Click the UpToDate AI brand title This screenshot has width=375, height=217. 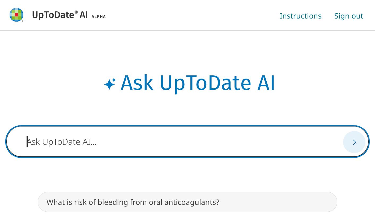click(59, 15)
